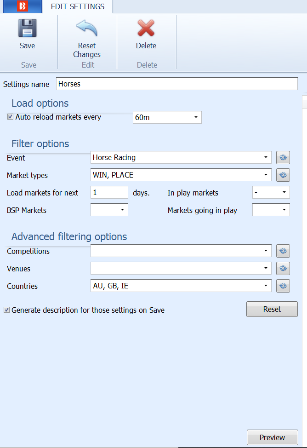Click the Preview button

pyautogui.click(x=272, y=437)
